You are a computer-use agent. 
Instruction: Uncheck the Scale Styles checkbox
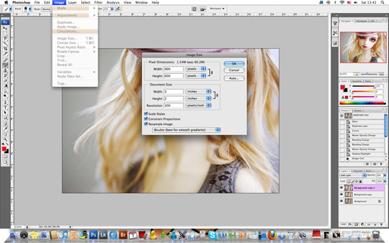click(146, 113)
